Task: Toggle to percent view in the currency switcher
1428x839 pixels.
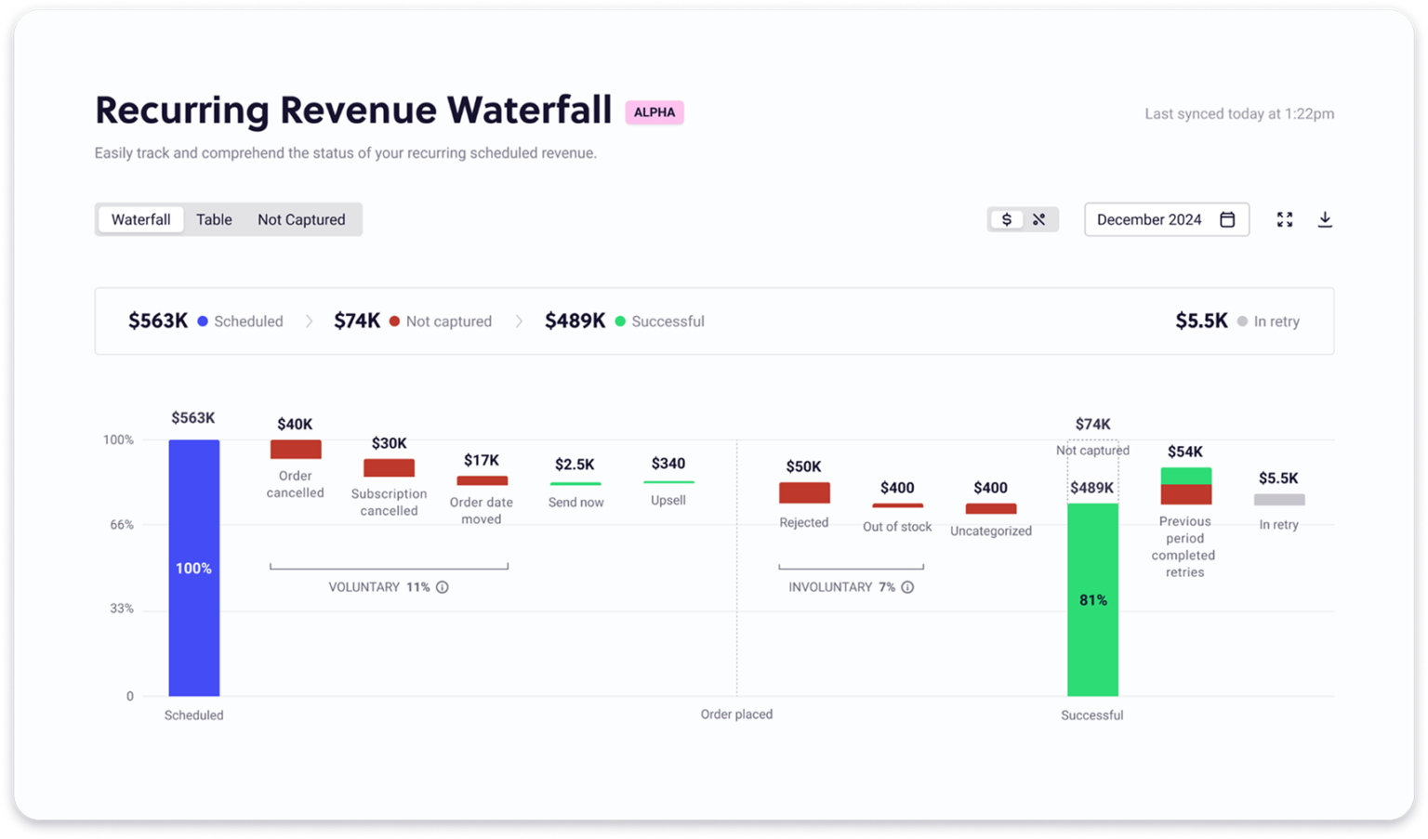Action: click(x=1039, y=219)
